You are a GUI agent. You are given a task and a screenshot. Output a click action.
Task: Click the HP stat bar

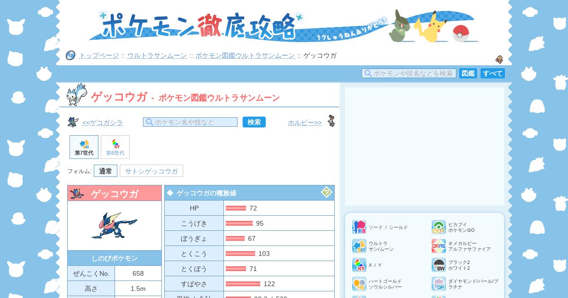coord(236,208)
